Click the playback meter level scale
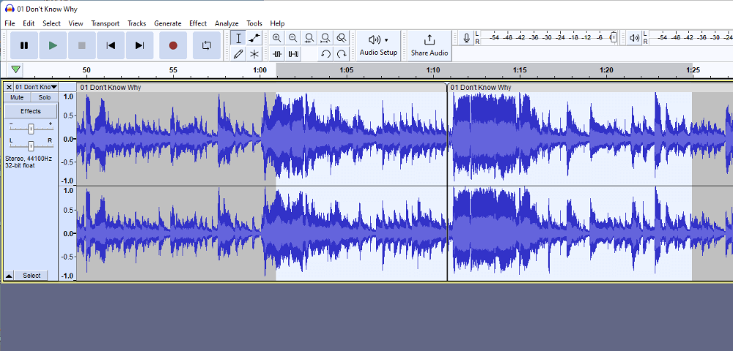This screenshot has height=351, width=733. [692, 38]
